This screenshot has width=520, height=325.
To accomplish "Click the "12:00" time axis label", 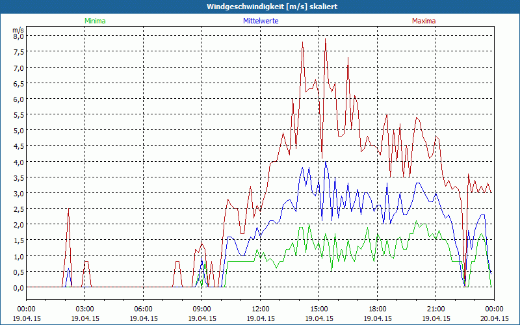I will point(260,309).
